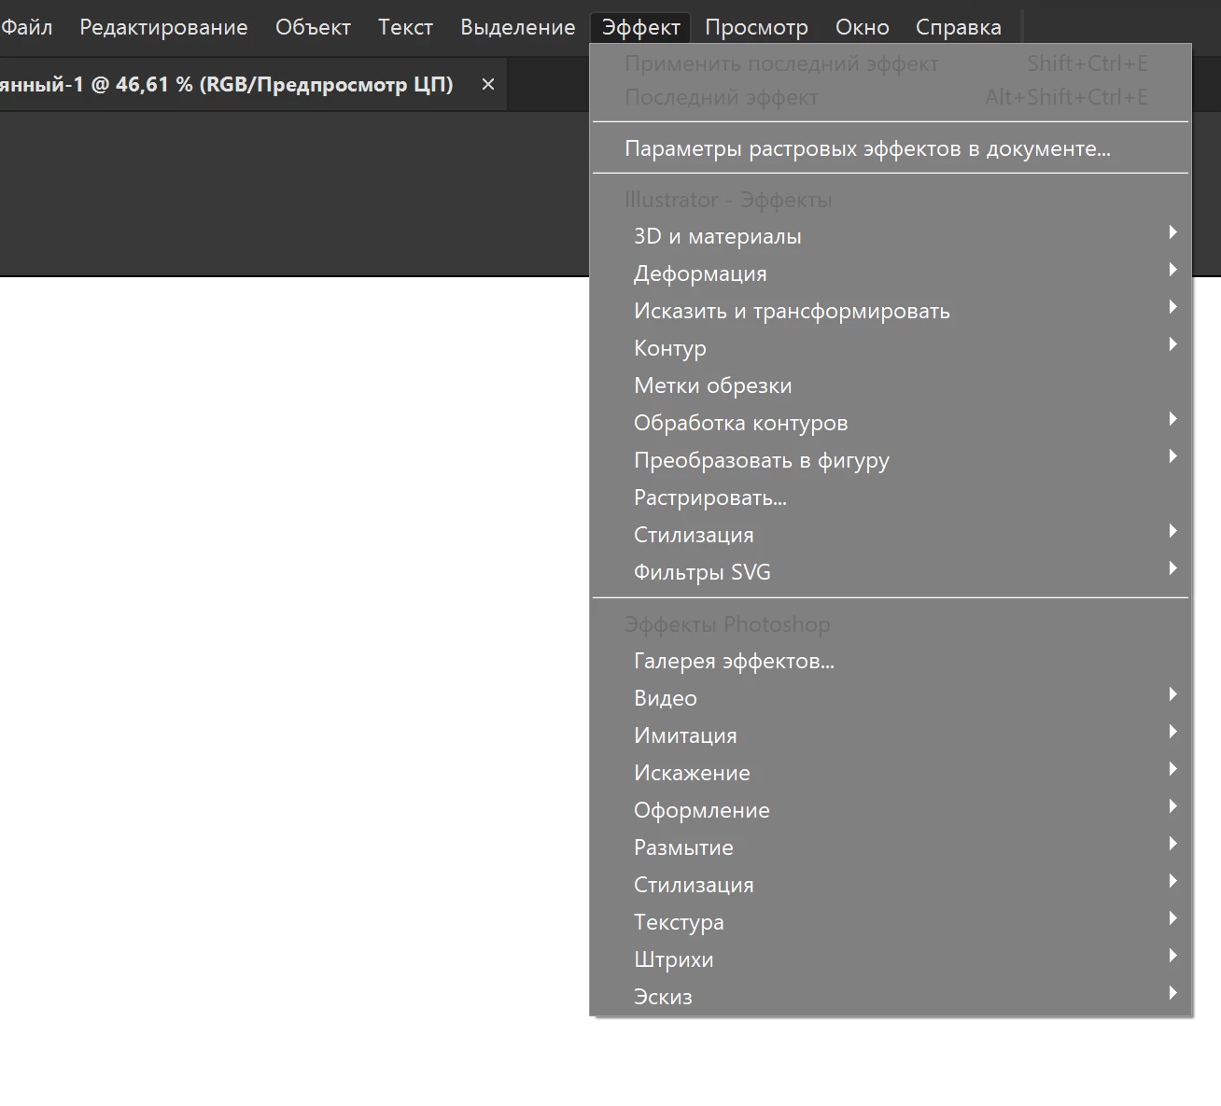The height and width of the screenshot is (1106, 1221).
Task: Expand Illustrator Стилизация submenu
Action: click(891, 535)
